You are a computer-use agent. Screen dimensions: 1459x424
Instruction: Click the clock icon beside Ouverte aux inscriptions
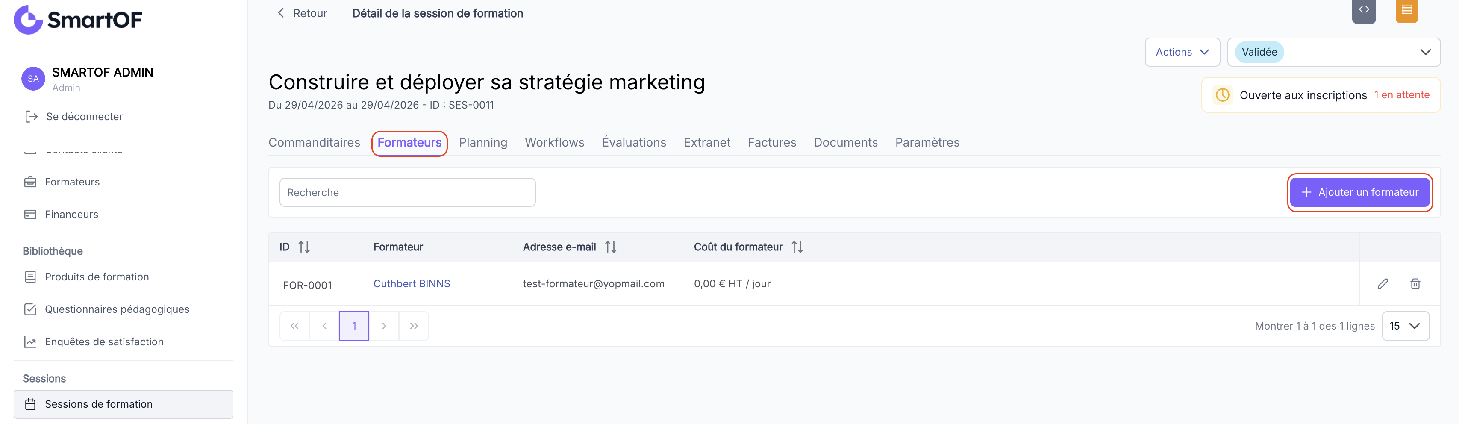pyautogui.click(x=1222, y=95)
